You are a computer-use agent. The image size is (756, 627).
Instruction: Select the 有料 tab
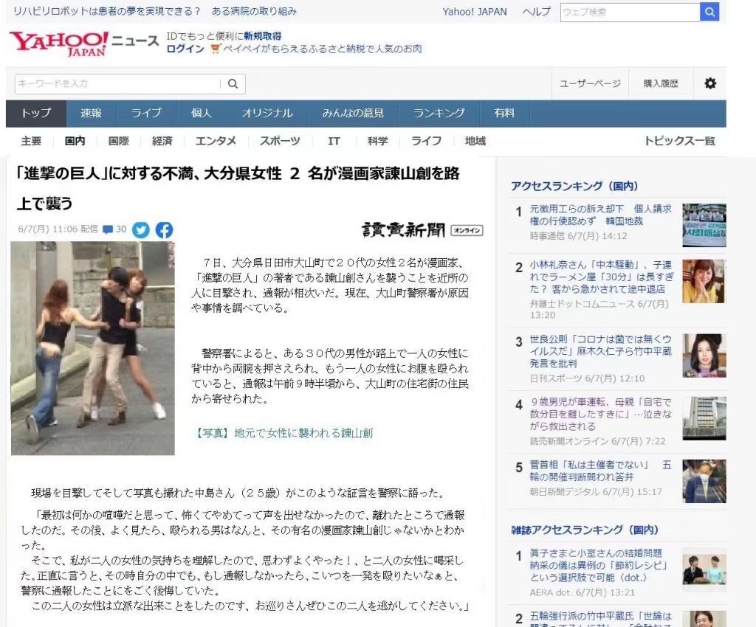[504, 113]
